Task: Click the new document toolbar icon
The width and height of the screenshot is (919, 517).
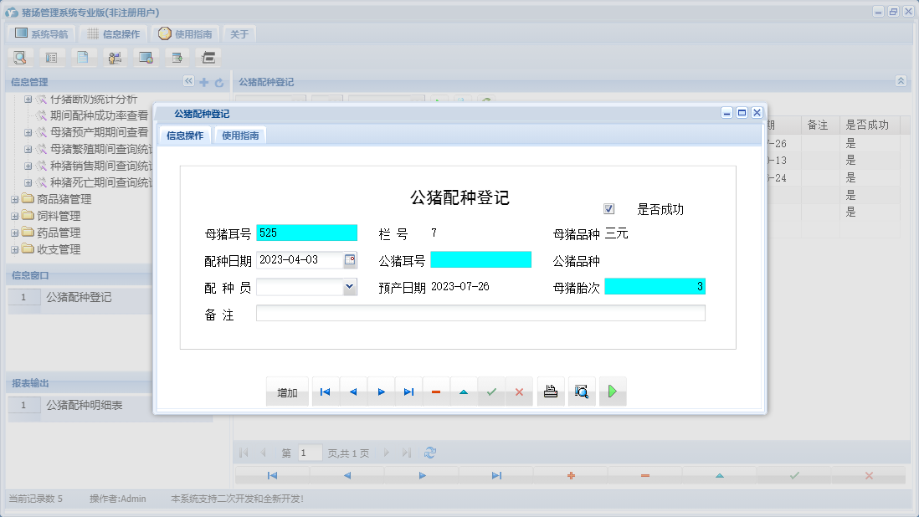Action: pyautogui.click(x=82, y=57)
